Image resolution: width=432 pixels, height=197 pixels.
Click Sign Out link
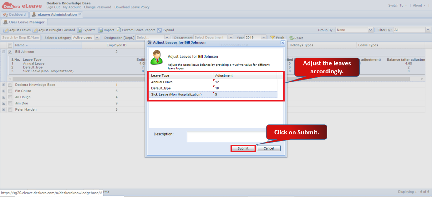tap(53, 7)
